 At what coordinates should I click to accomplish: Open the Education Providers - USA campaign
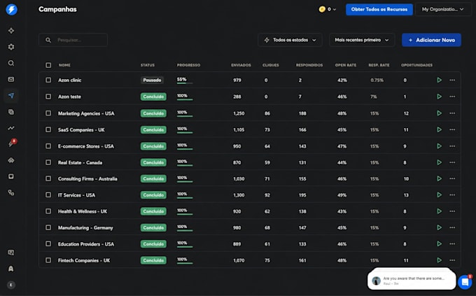(86, 244)
